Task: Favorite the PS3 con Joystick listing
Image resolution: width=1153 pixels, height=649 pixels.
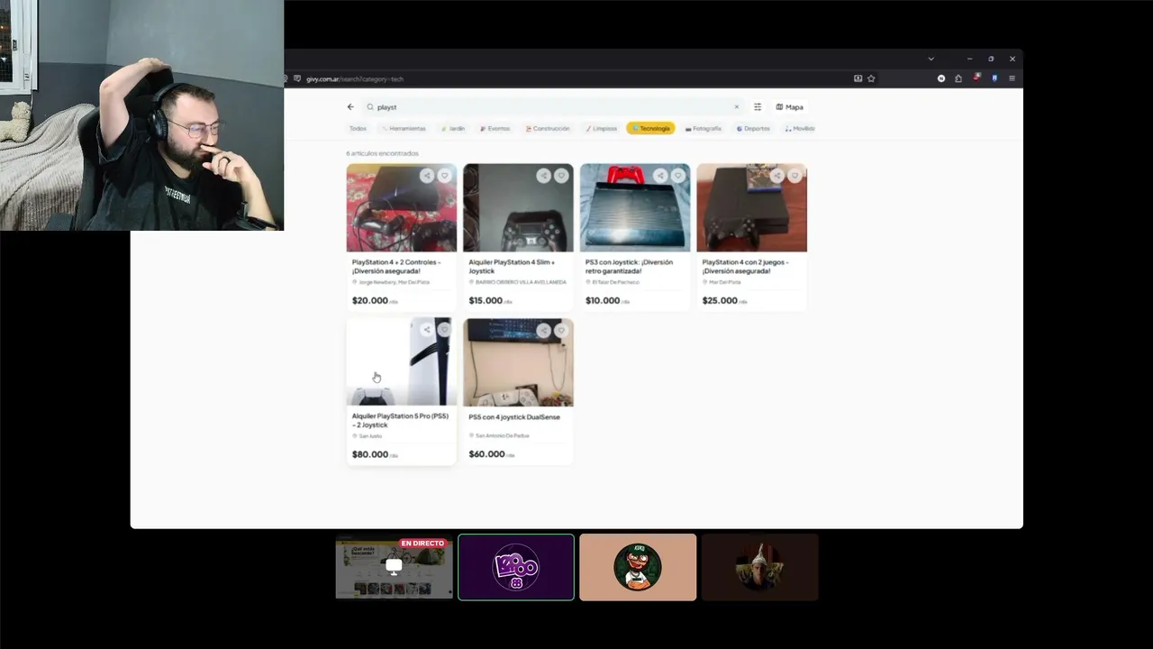Action: tap(677, 176)
